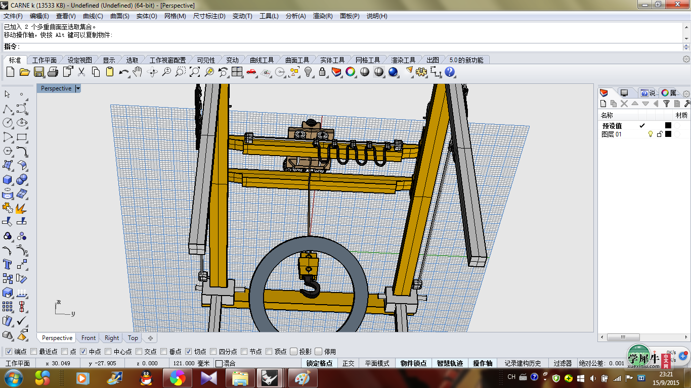
Task: Select the Box solid tool
Action: click(x=8, y=180)
